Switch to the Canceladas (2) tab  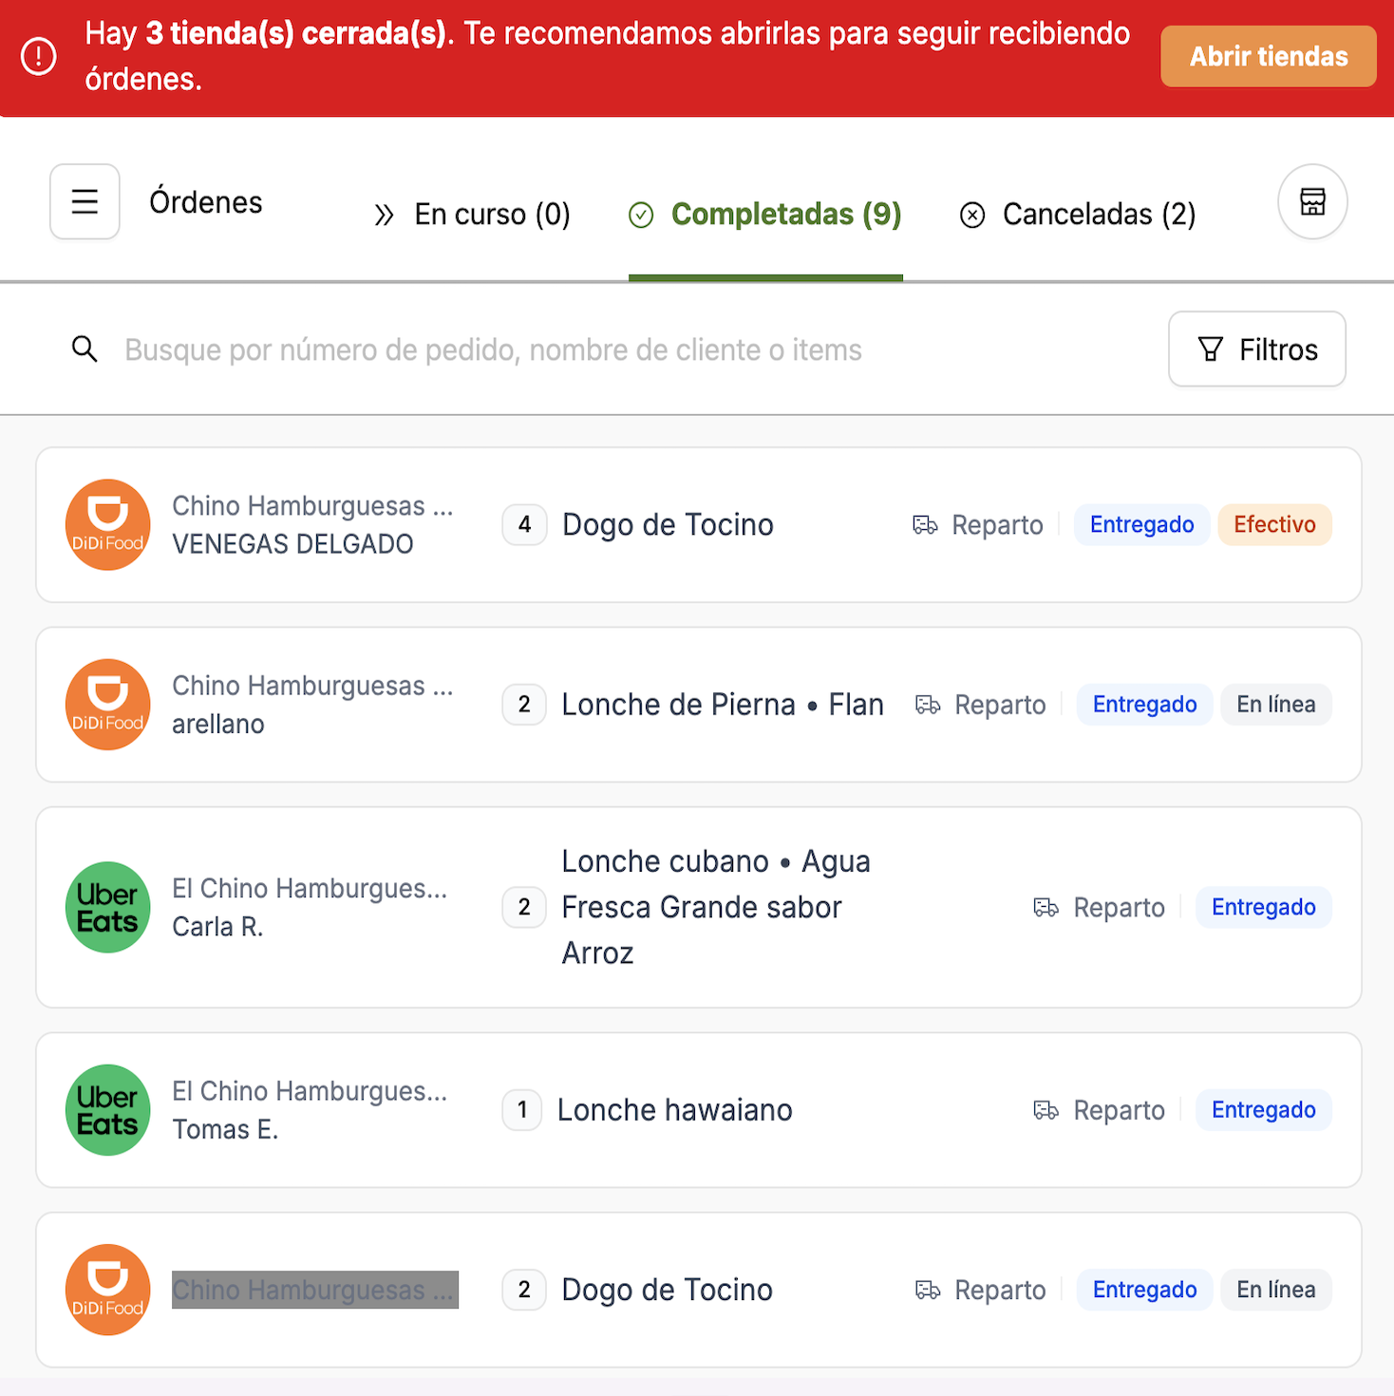point(1078,215)
